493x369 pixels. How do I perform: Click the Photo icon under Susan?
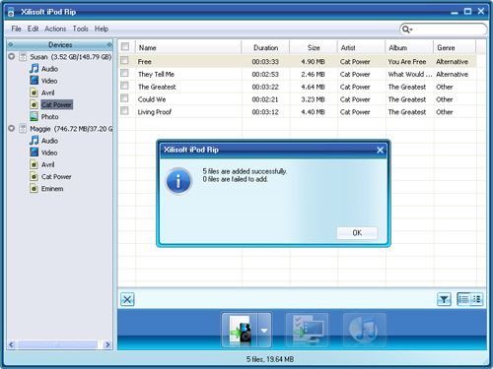click(34, 116)
